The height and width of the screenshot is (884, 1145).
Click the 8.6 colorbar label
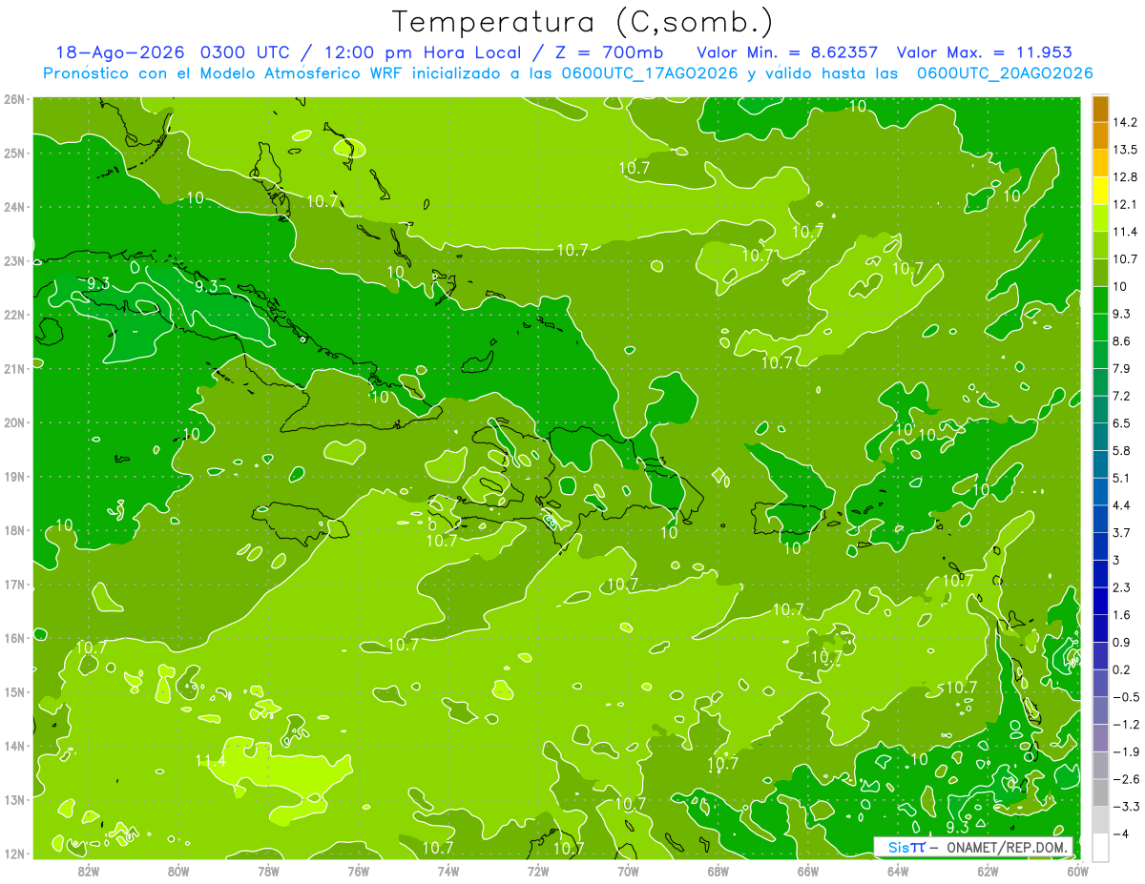[x=1120, y=340]
